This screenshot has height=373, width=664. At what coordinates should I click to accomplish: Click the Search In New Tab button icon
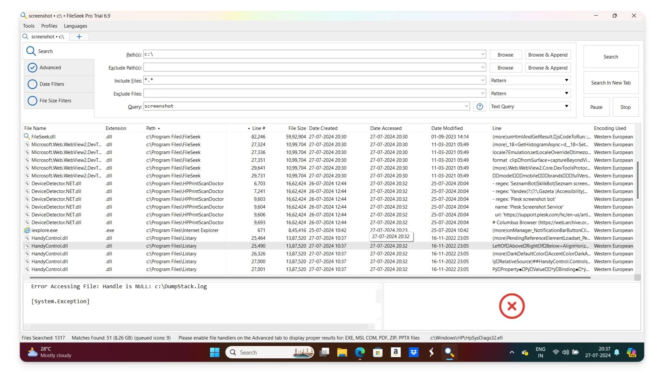(611, 83)
